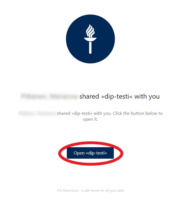Click the torch bowl under the flame

(x=90, y=39)
